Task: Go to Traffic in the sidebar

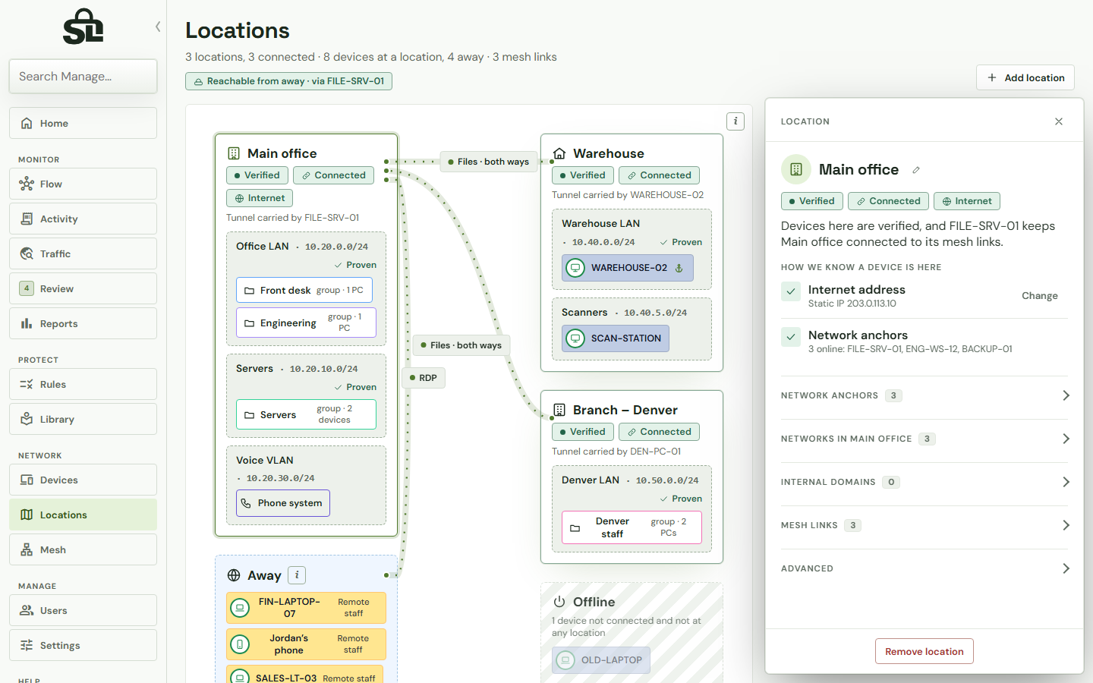Action: coord(83,253)
